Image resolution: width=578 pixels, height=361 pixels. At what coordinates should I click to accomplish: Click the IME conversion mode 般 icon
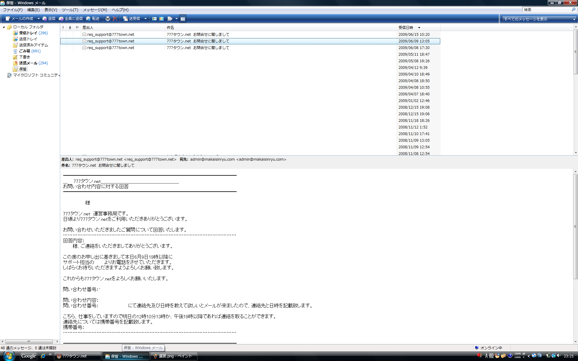click(491, 356)
